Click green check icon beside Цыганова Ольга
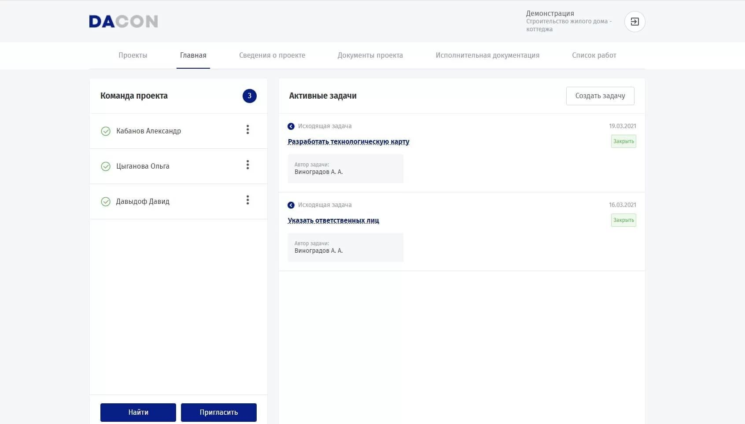Screen dimensions: 745x424 pyautogui.click(x=106, y=166)
